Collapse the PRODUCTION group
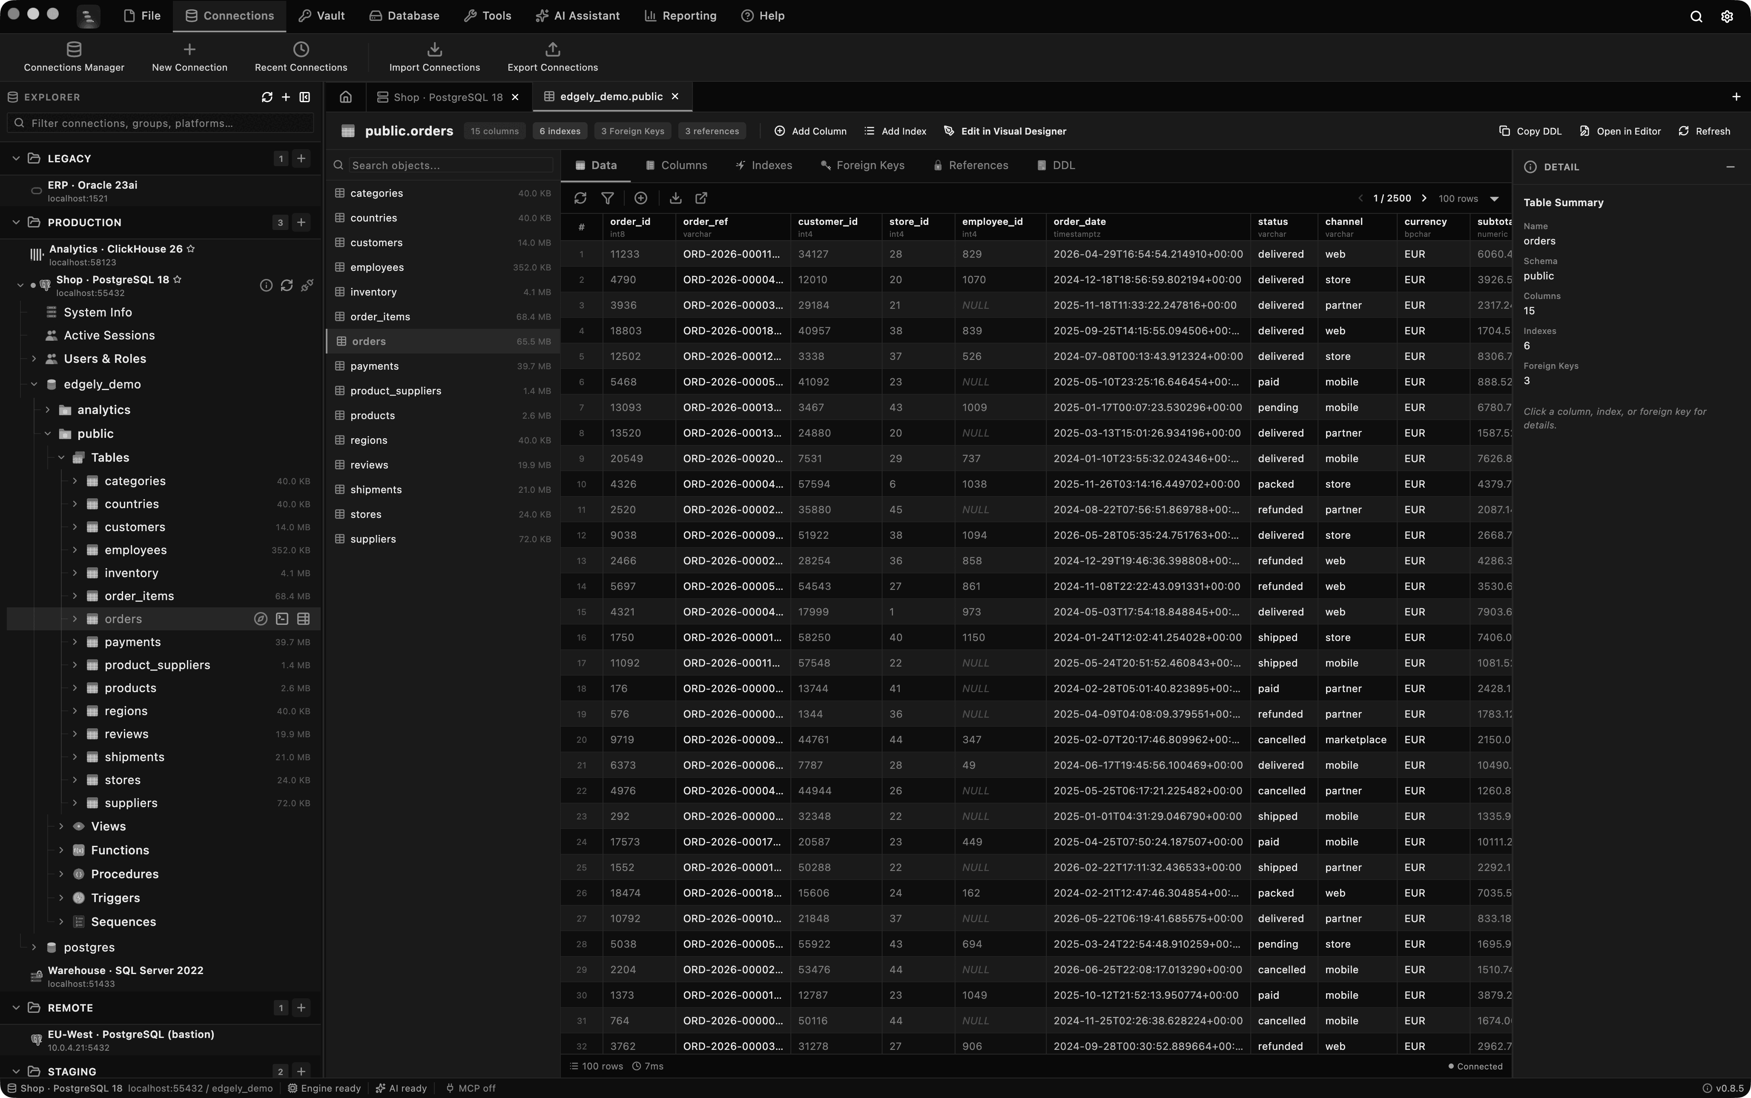 pyautogui.click(x=16, y=222)
